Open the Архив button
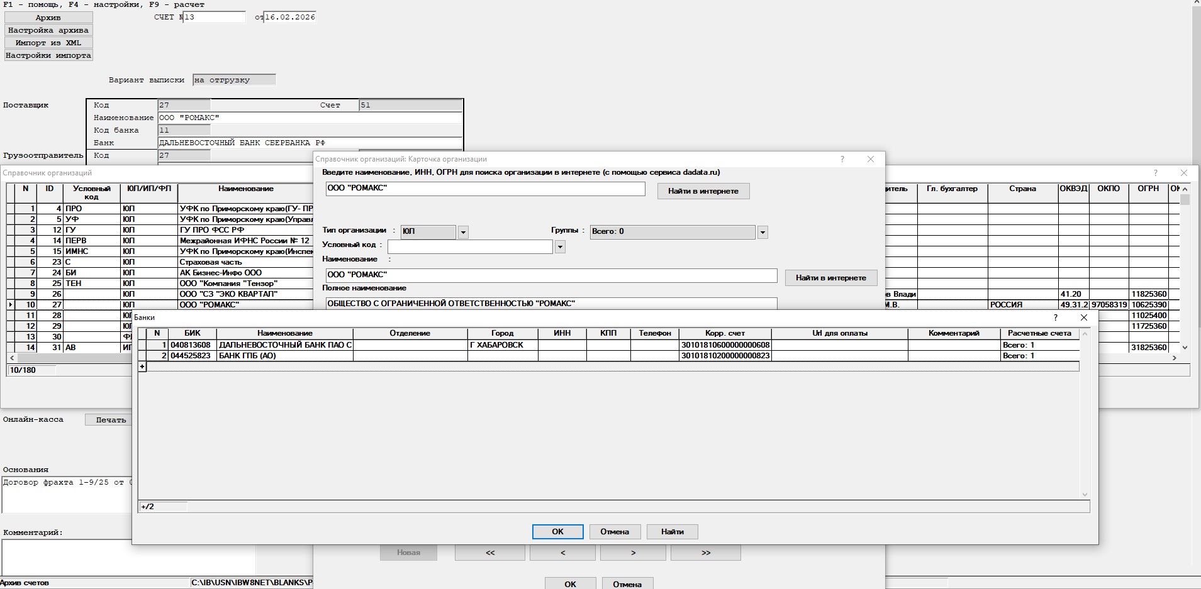Viewport: 1201px width, 589px height. pyautogui.click(x=48, y=18)
